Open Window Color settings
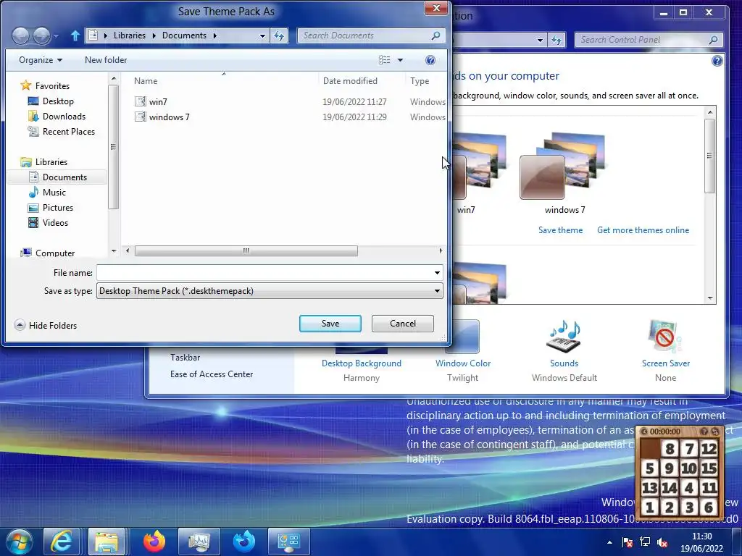The width and height of the screenshot is (742, 556). tap(463, 363)
